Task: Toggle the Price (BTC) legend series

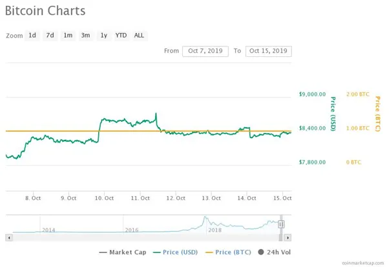Action: (x=228, y=252)
